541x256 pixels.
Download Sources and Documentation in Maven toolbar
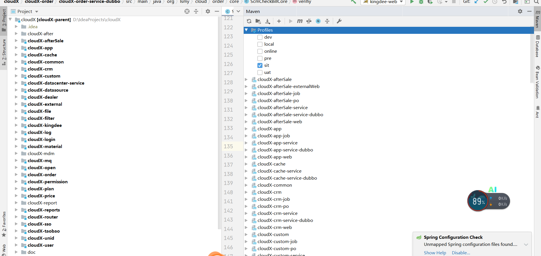[268, 21]
